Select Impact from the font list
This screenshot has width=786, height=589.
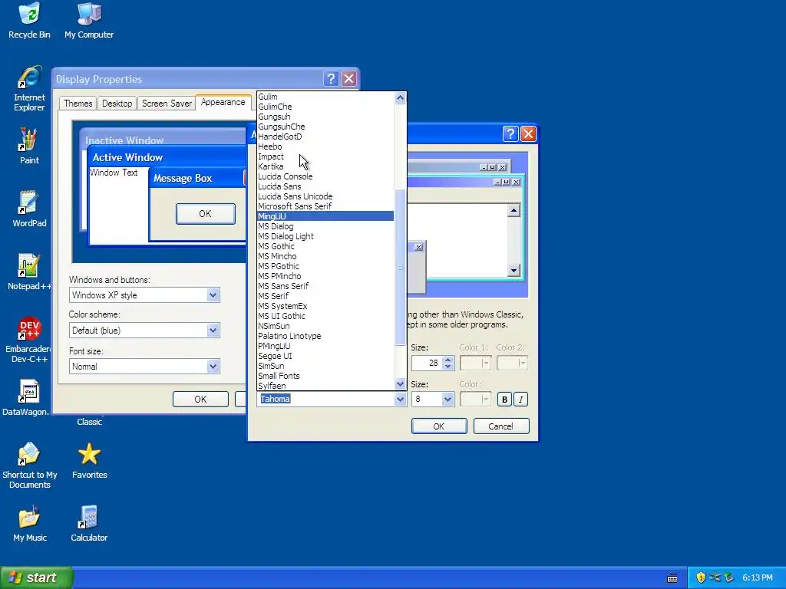325,156
